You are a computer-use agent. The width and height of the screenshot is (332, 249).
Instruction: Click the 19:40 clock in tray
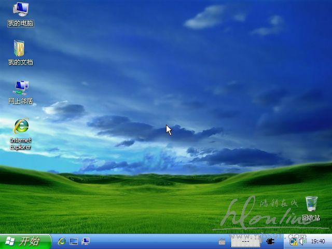tap(318, 241)
